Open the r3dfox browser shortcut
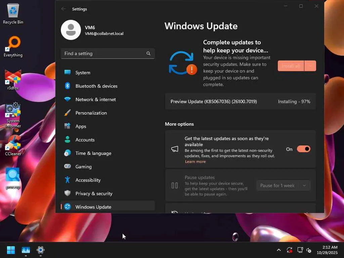 coord(13,80)
